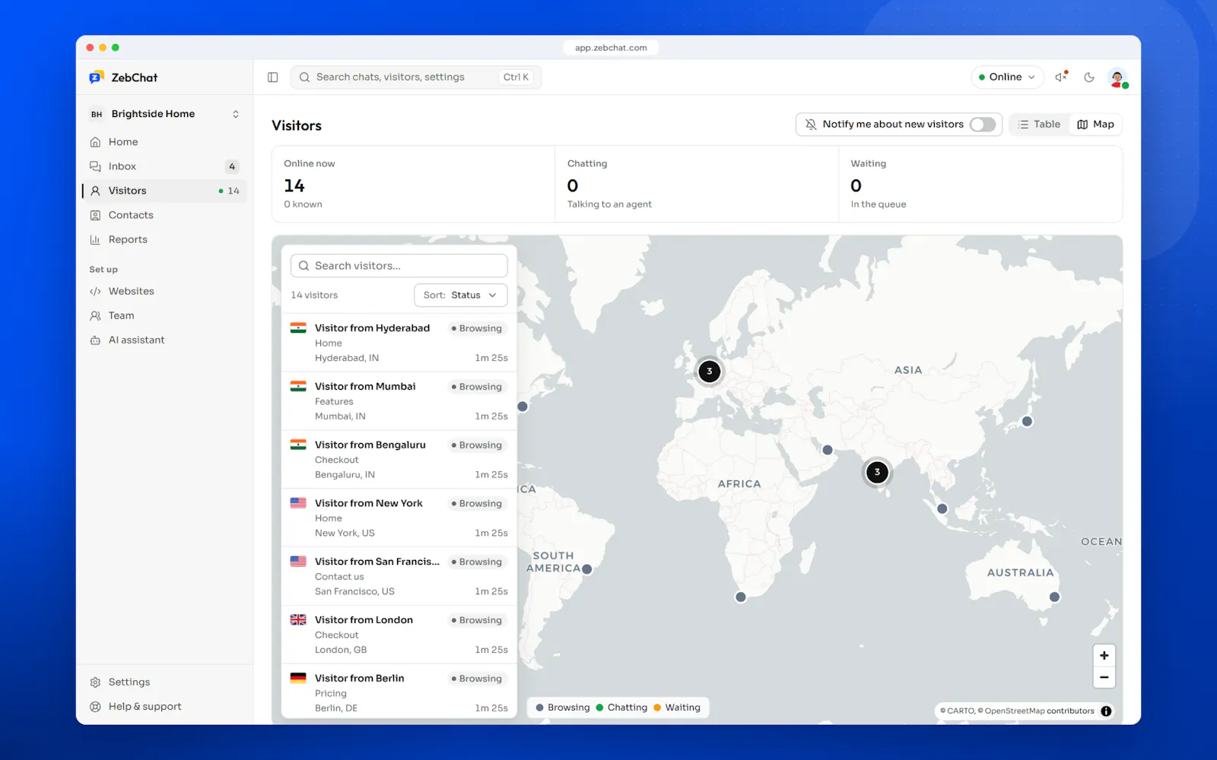Open user profile avatar
The width and height of the screenshot is (1217, 760).
tap(1117, 78)
